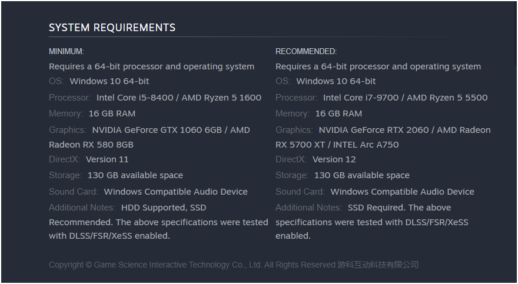Click HDD Supported, SSD additional note
The image size is (518, 284).
[164, 208]
